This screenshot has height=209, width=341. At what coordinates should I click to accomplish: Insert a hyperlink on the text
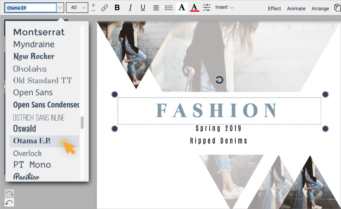(105, 8)
